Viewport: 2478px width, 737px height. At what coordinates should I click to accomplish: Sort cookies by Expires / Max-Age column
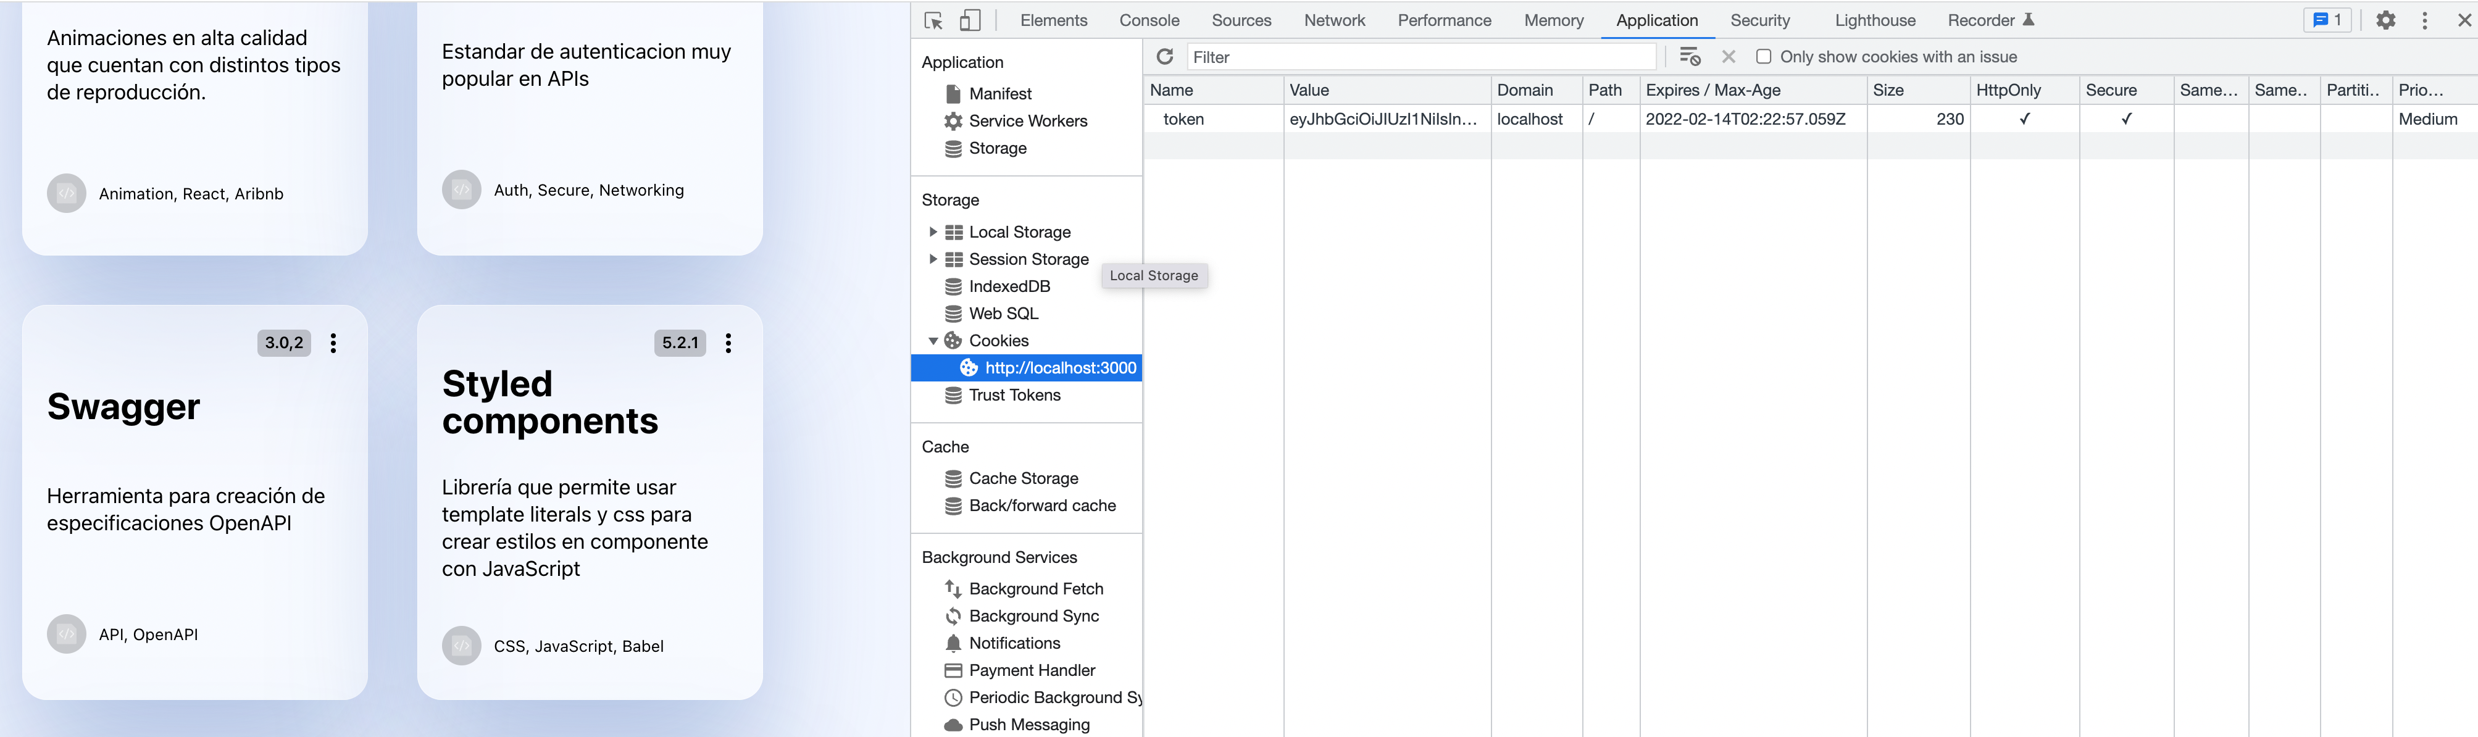(1712, 91)
